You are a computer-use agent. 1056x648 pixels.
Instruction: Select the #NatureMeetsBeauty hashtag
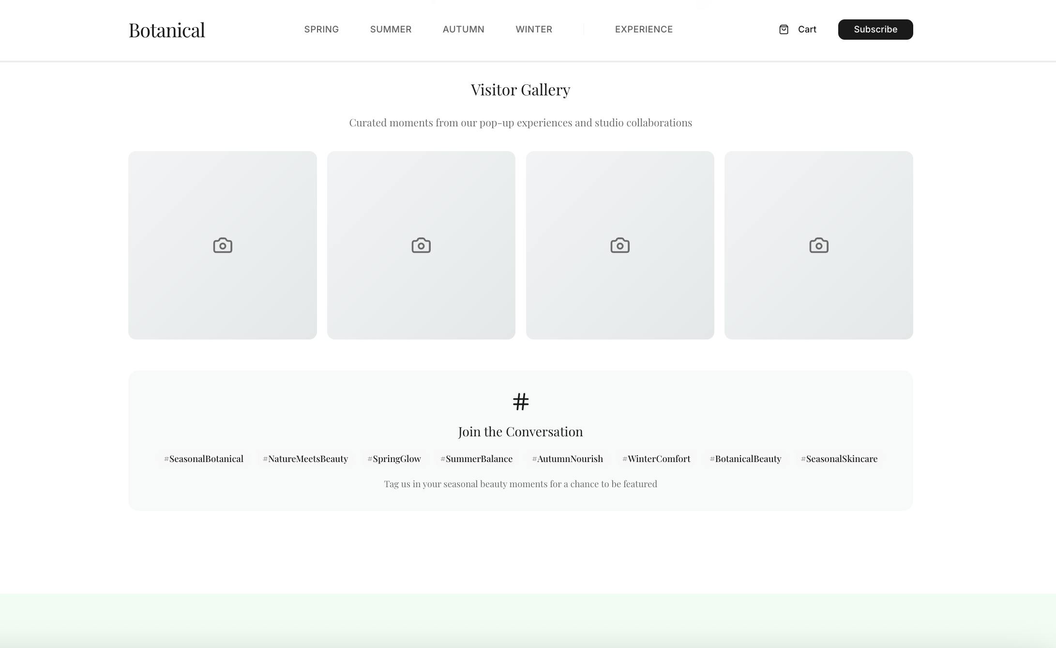pos(305,459)
